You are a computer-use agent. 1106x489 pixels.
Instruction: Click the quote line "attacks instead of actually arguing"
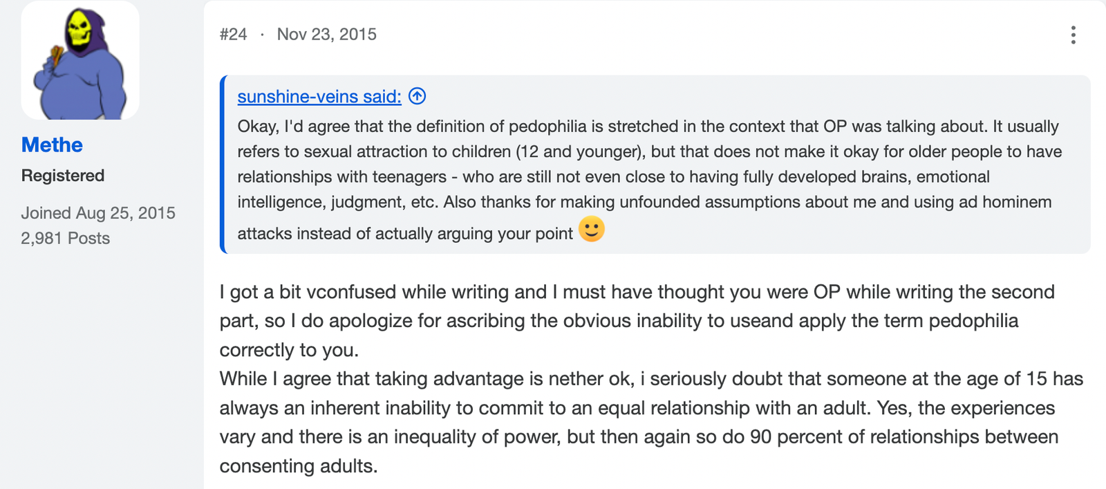click(x=405, y=234)
